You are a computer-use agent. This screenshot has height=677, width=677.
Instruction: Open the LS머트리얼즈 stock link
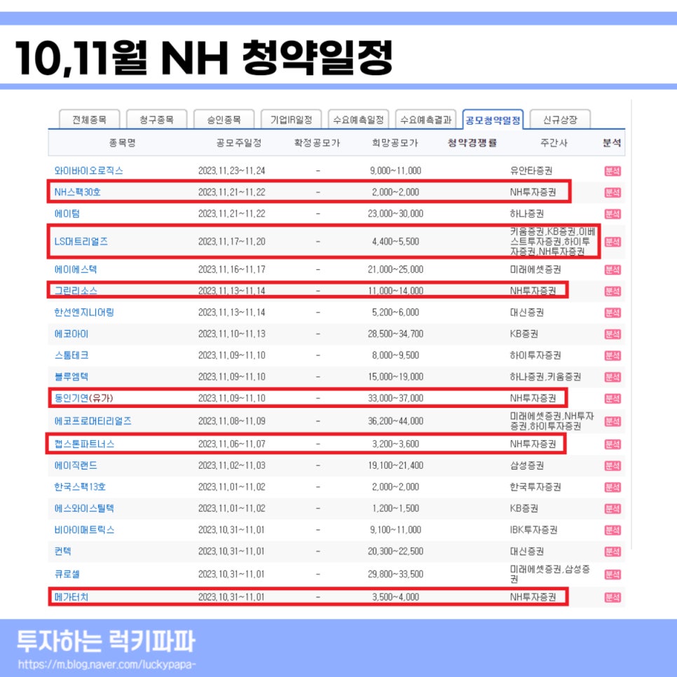coord(81,241)
